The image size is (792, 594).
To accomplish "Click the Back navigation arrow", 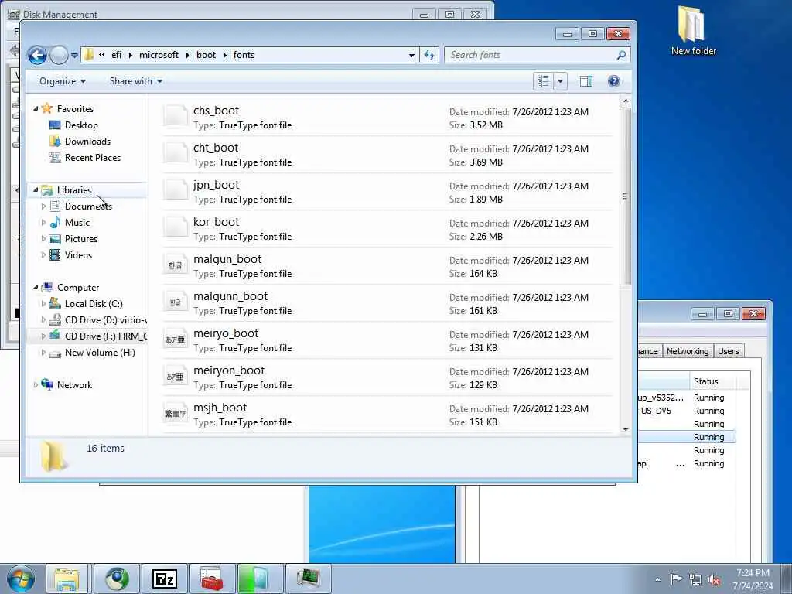I will [37, 55].
